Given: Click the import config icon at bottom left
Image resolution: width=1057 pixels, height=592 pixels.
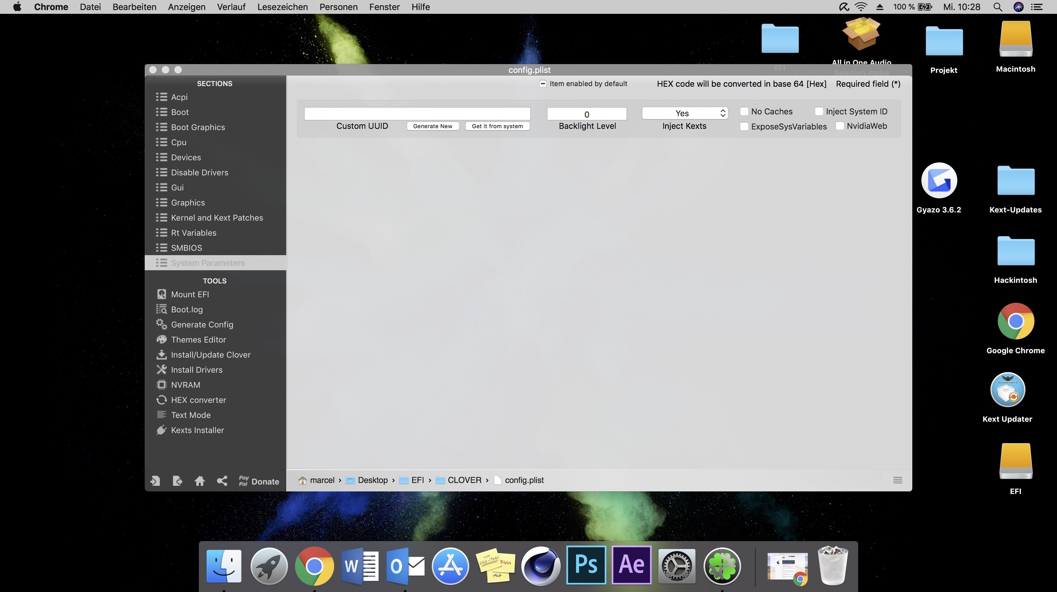Looking at the screenshot, I should click(x=155, y=481).
